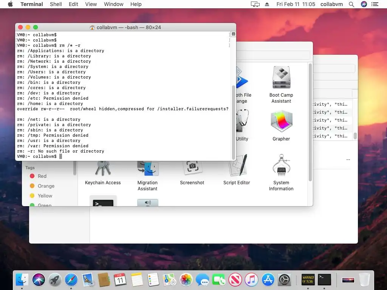Click the Finder icon in the Dock

point(22,280)
